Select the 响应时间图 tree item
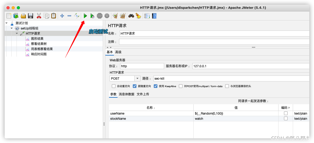Viewport: 314px width, 143px height. 39,54
